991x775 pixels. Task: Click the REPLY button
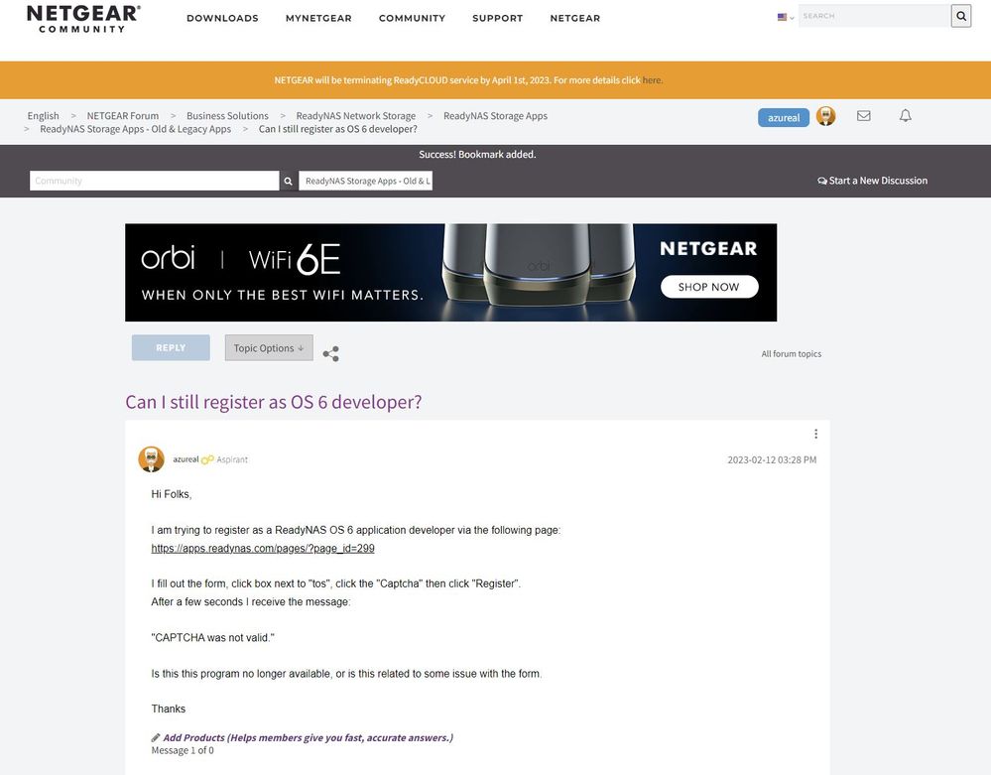click(171, 347)
